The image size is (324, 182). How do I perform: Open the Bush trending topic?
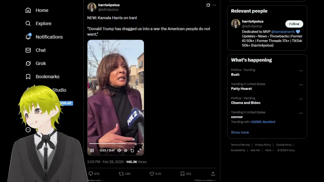click(x=235, y=75)
